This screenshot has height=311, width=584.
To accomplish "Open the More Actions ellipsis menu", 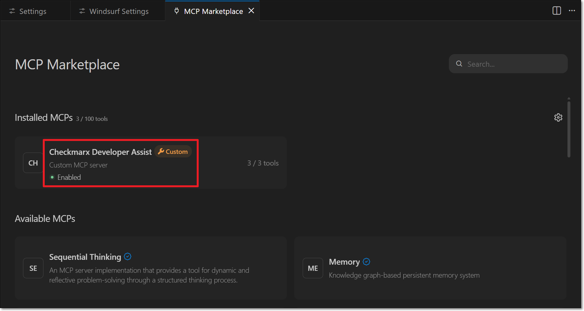I will click(572, 11).
